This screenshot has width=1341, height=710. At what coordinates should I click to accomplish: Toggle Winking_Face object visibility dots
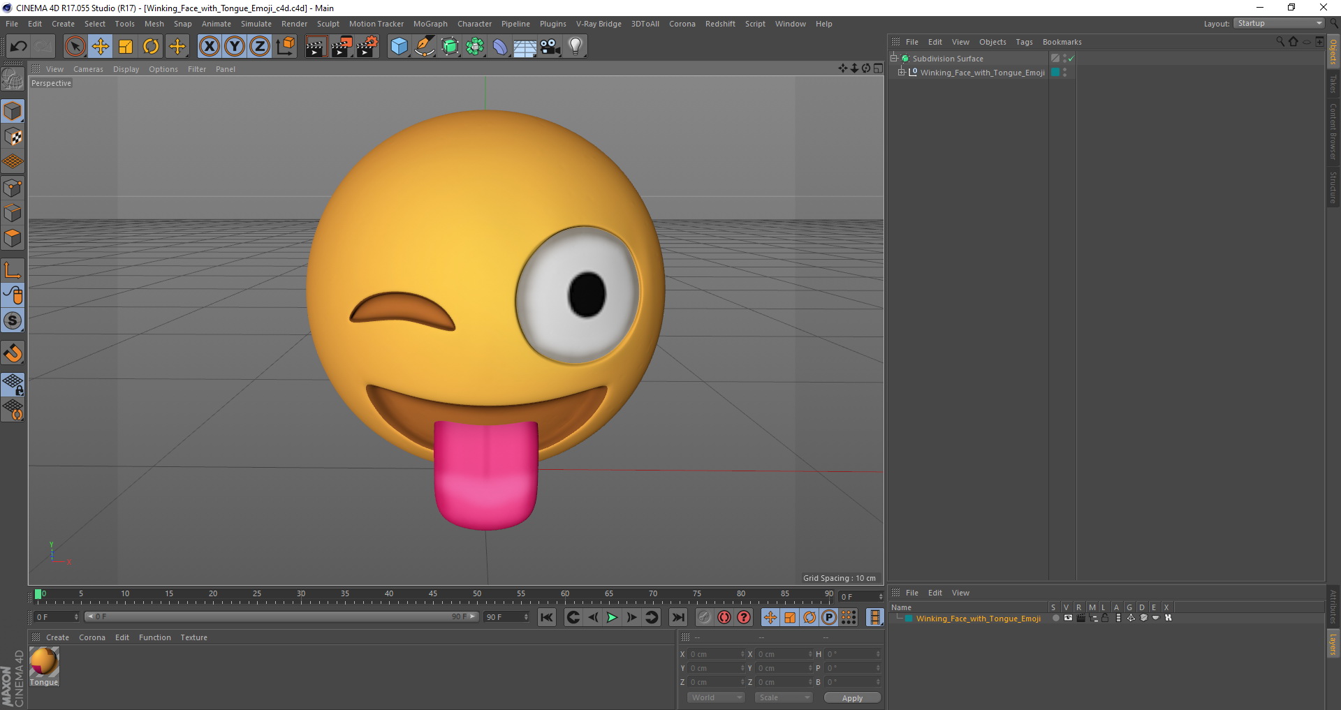click(1064, 73)
